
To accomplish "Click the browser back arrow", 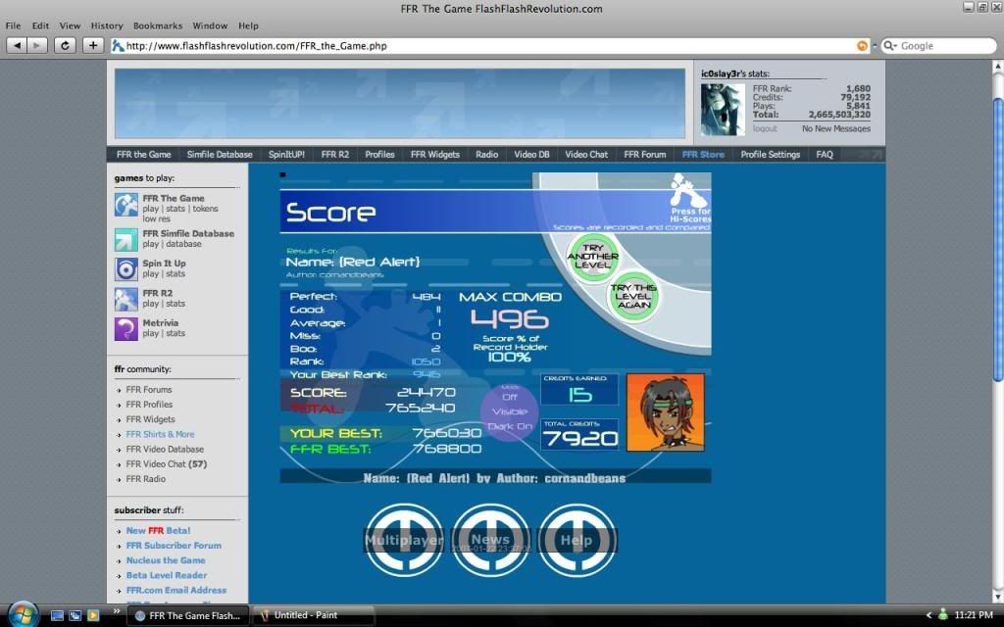I will click(x=18, y=45).
